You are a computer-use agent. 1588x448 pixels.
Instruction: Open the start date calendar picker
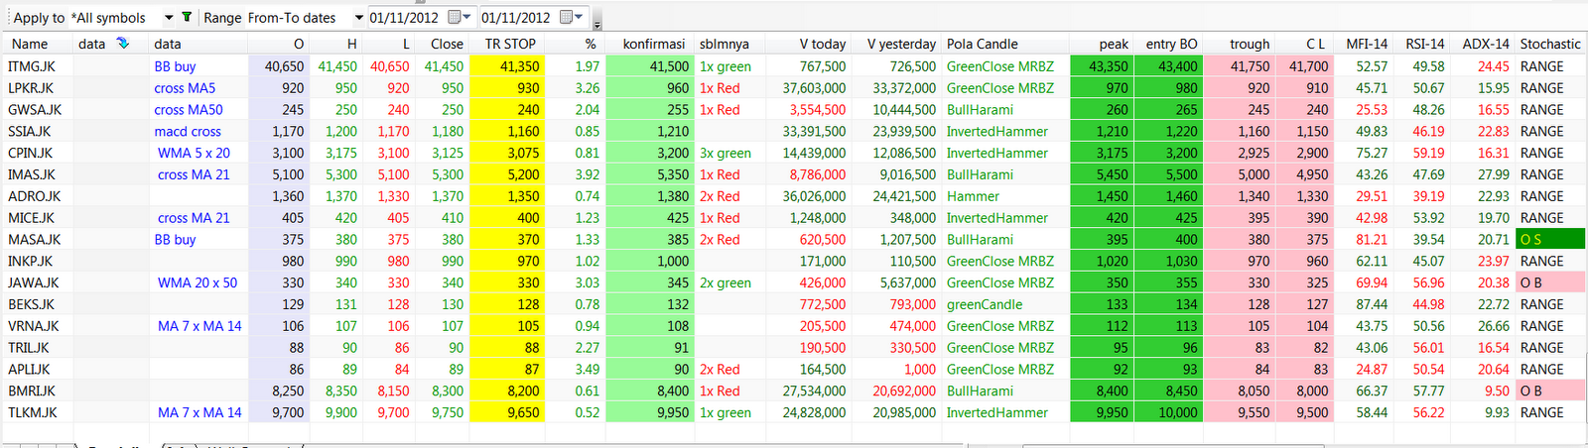(x=459, y=17)
